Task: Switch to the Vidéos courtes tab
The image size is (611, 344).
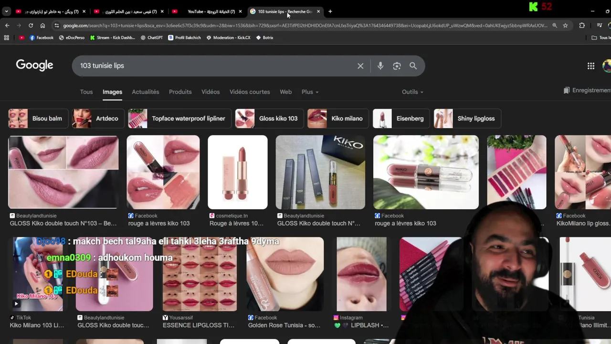Action: pos(250,92)
